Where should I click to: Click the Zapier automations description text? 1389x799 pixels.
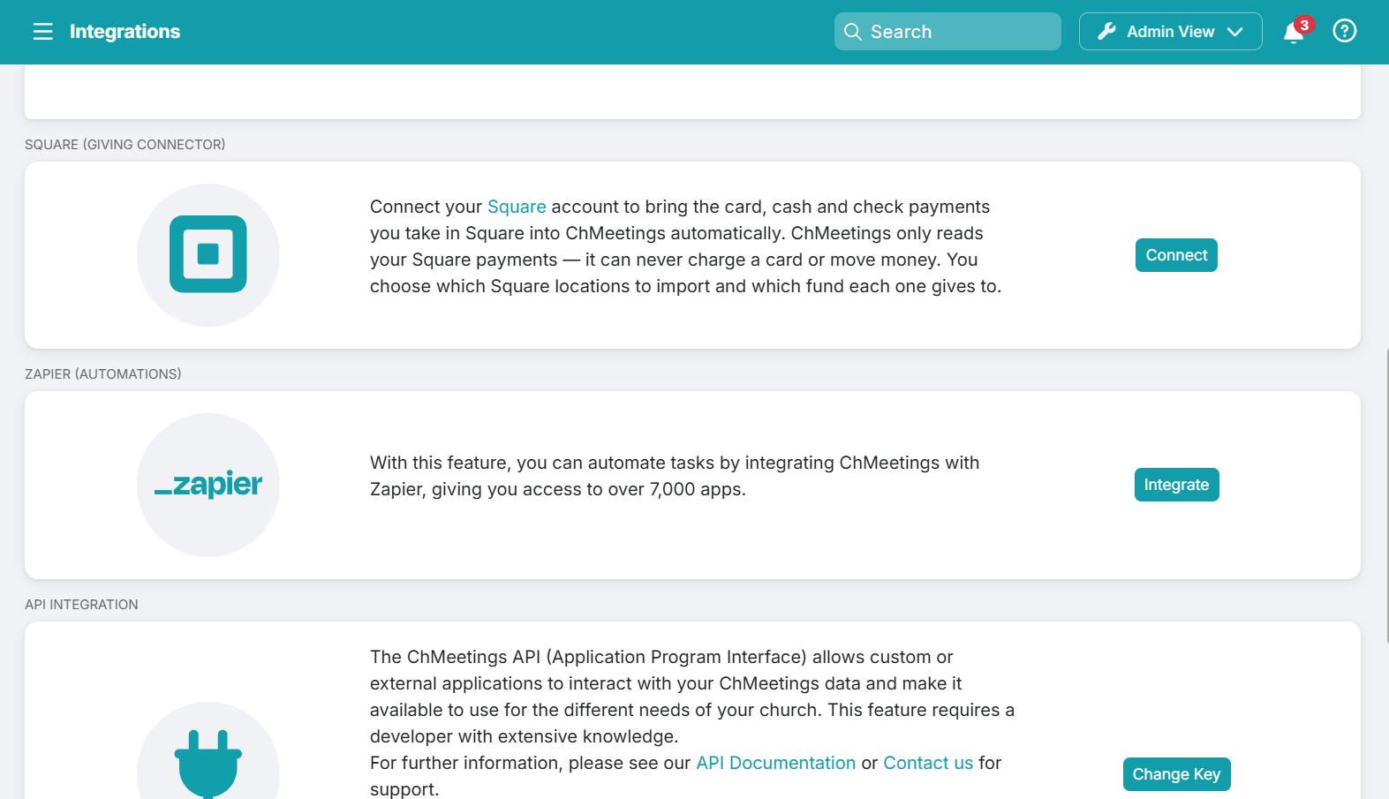point(675,476)
